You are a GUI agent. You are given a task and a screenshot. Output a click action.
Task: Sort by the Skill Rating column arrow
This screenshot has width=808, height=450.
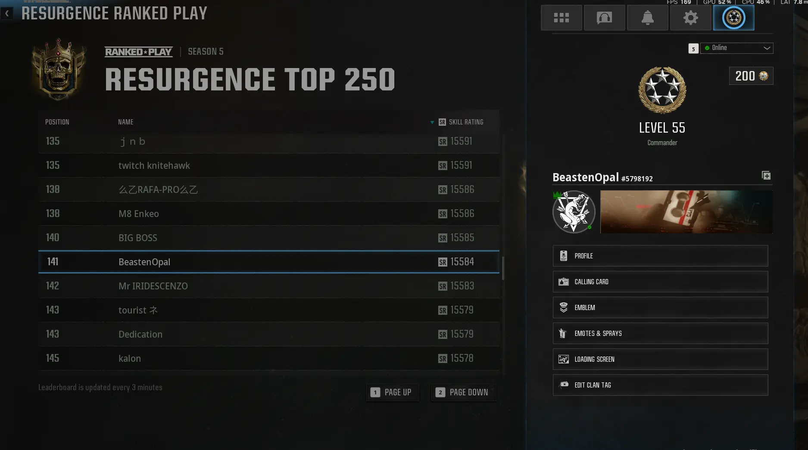click(432, 122)
